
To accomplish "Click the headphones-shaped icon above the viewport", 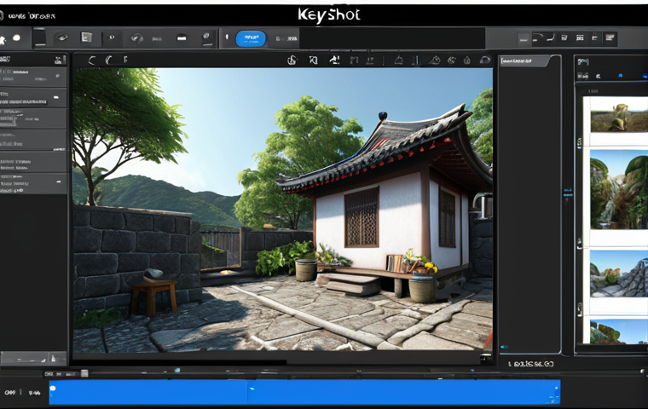I will [485, 60].
